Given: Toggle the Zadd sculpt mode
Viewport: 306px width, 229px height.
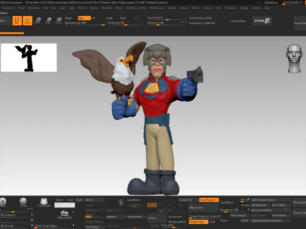Looking at the screenshot, I should coord(109,18).
